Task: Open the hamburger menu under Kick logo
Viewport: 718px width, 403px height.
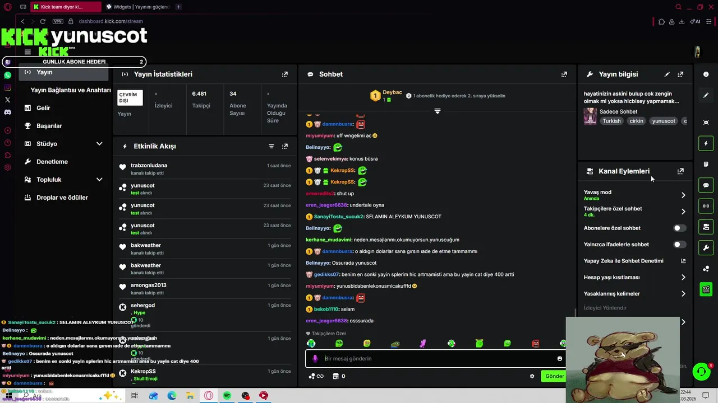Action: 27,52
